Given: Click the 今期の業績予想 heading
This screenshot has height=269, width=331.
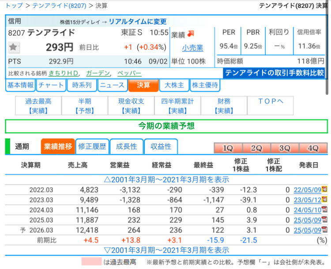Looking at the screenshot, I should coord(166,126).
